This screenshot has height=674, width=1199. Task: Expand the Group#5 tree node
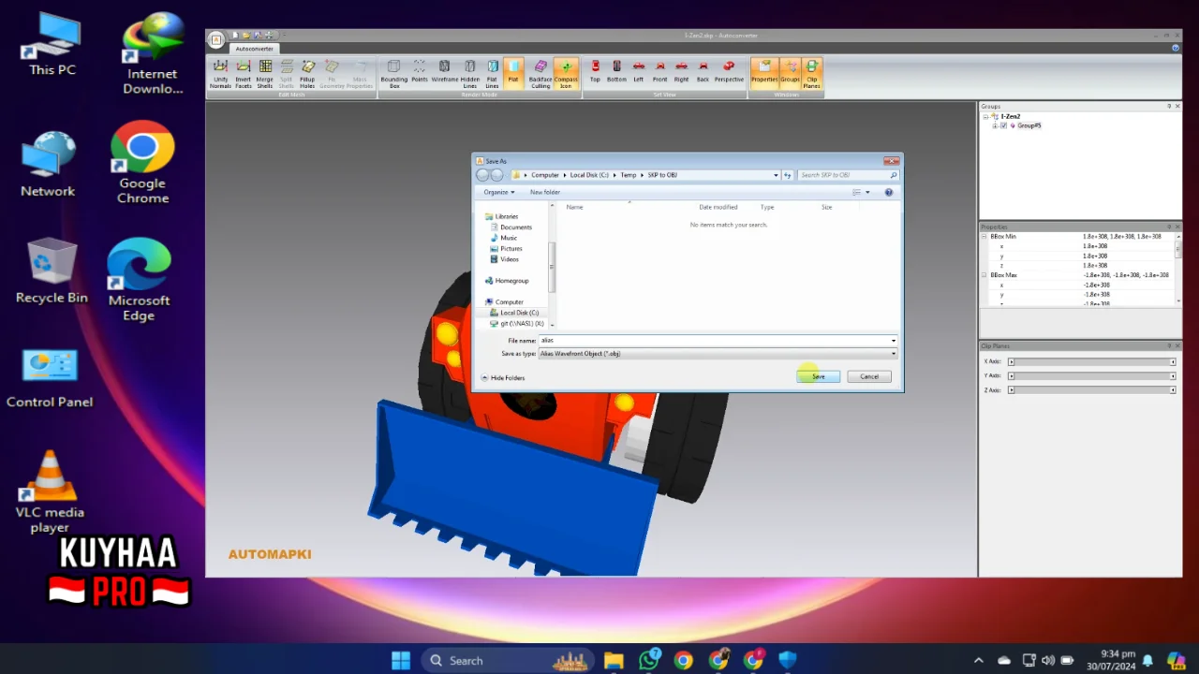(x=995, y=125)
